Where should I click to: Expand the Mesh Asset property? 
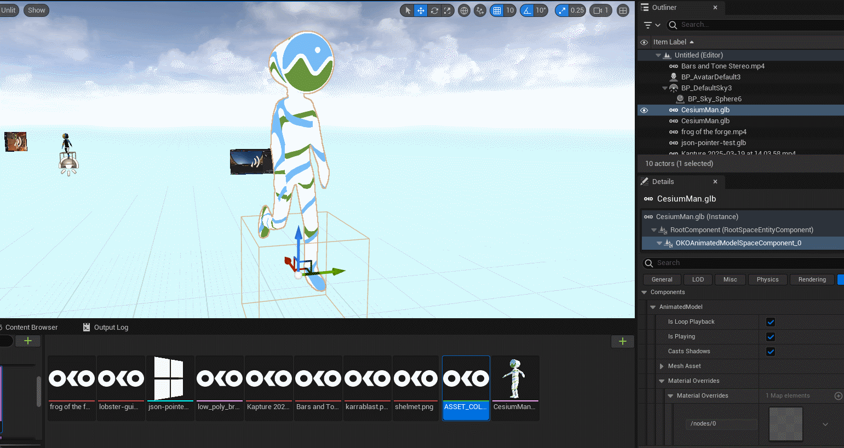click(662, 366)
